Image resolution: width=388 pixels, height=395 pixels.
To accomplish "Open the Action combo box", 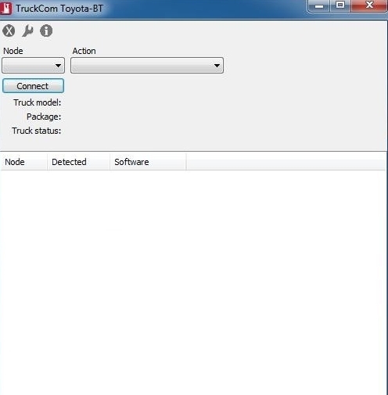I will [147, 66].
